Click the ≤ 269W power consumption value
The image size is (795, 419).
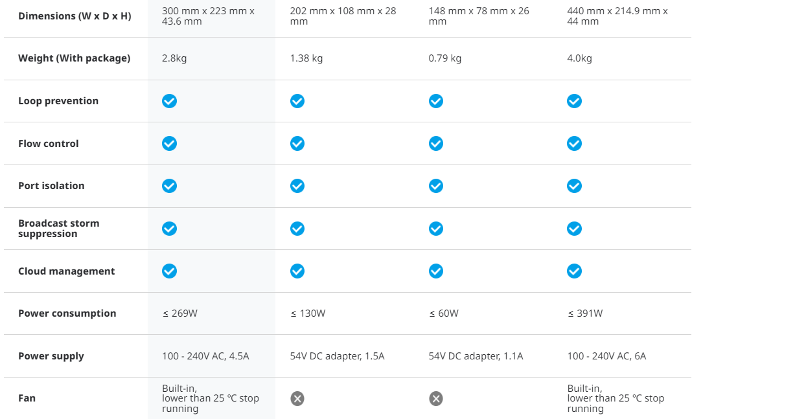click(180, 313)
